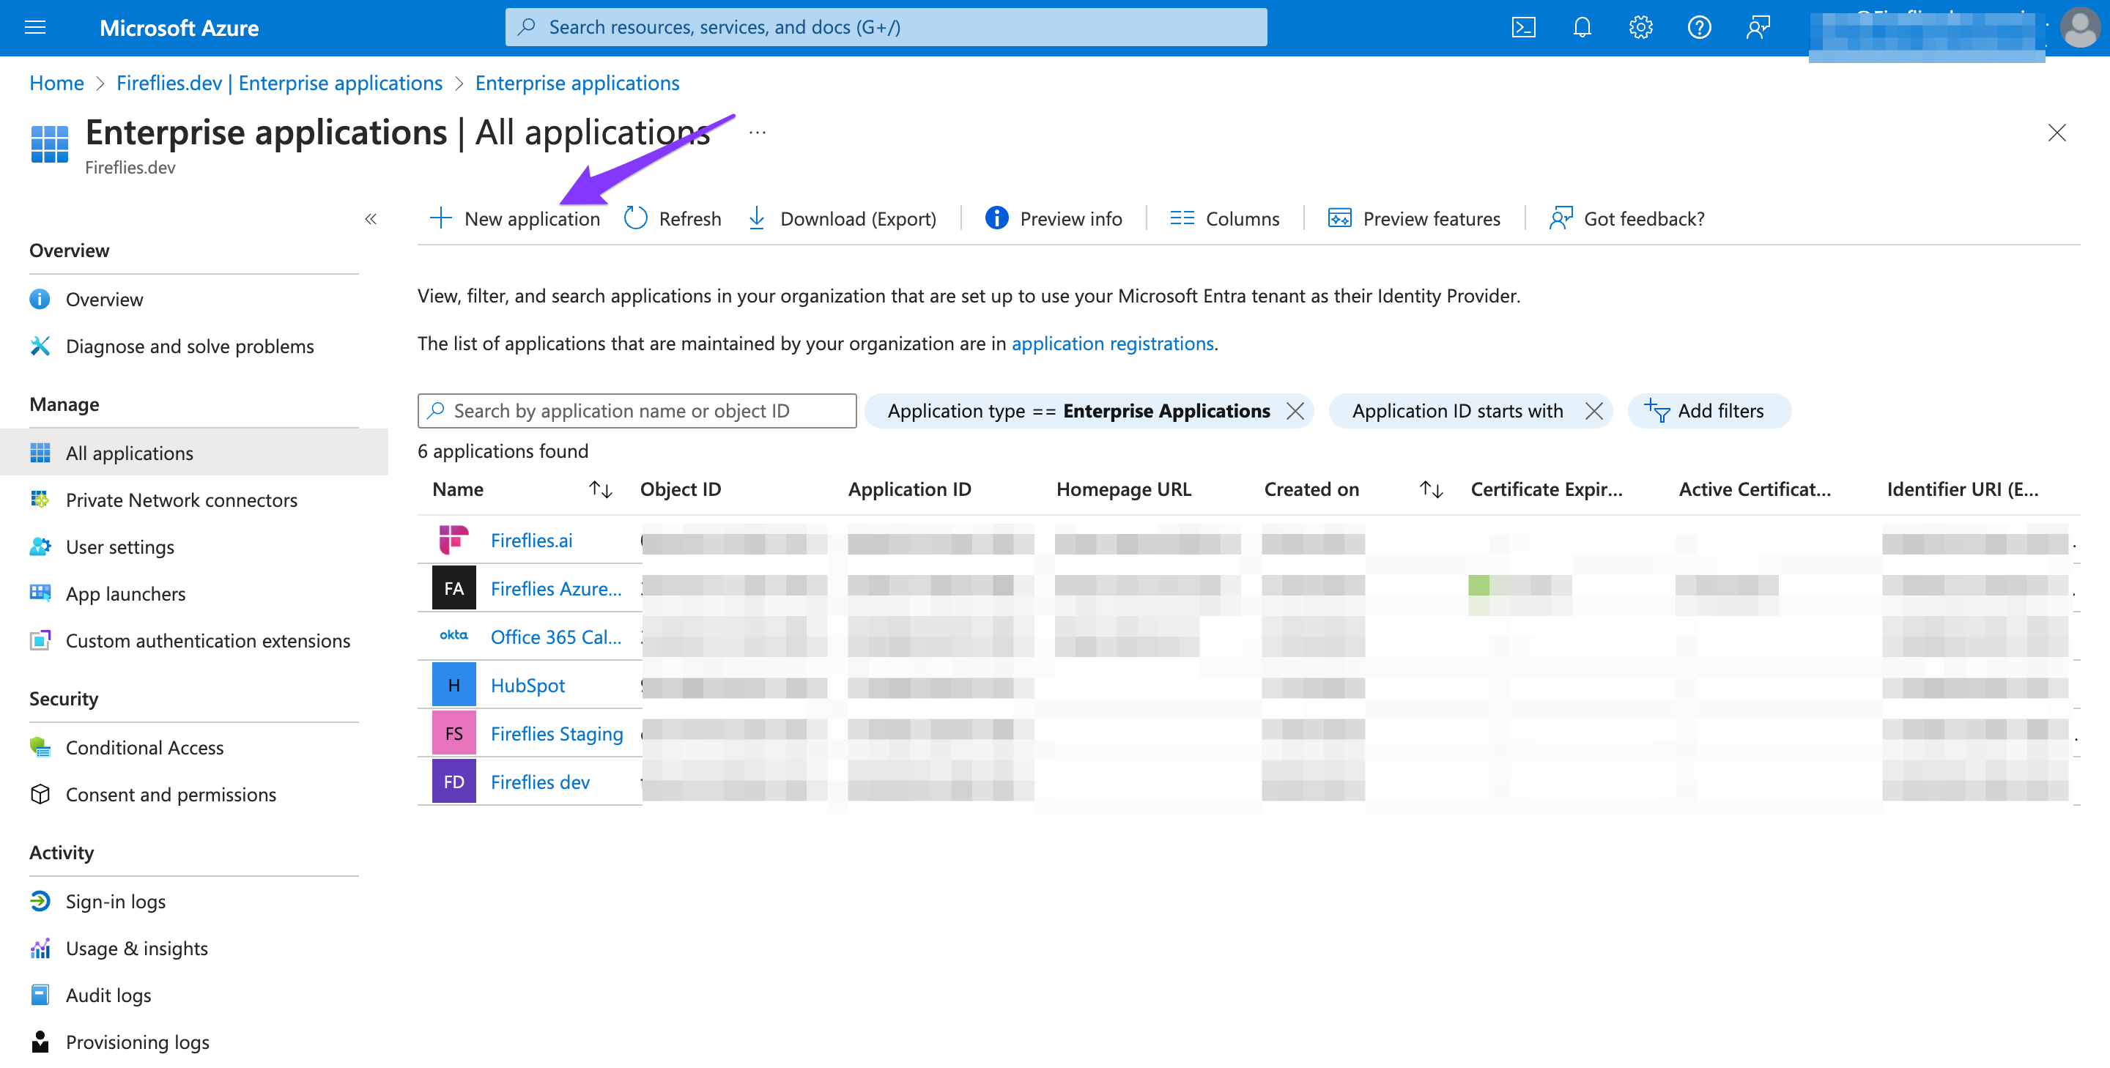Open the hamburger portal menu

pos(35,28)
